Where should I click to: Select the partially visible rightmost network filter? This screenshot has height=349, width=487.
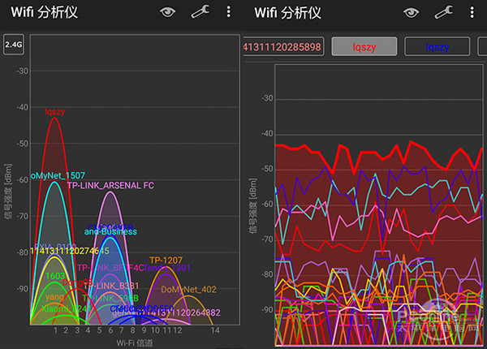tap(482, 47)
